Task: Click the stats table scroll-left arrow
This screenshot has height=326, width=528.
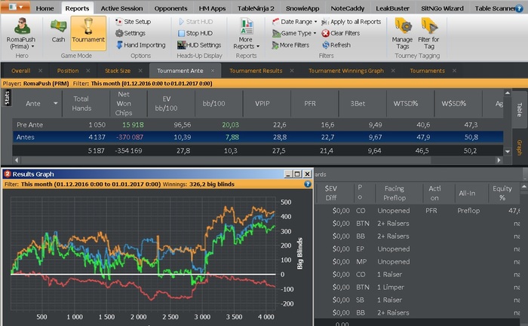Action: [17, 160]
